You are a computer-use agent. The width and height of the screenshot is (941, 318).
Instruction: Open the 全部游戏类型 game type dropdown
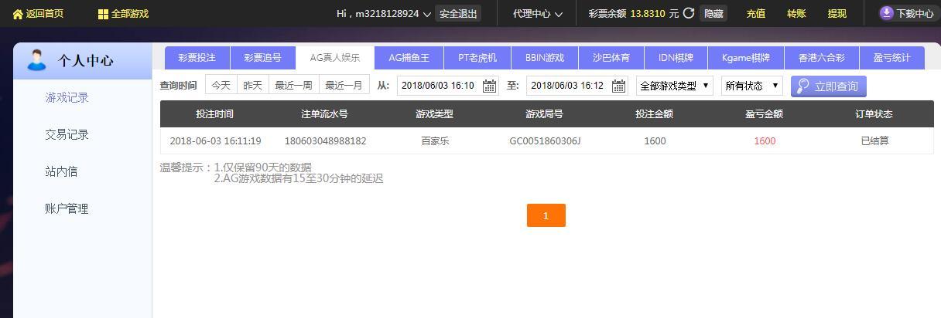tap(675, 86)
